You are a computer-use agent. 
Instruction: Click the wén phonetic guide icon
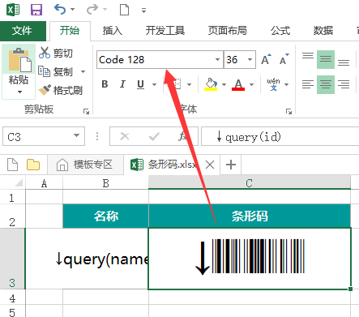click(x=274, y=84)
